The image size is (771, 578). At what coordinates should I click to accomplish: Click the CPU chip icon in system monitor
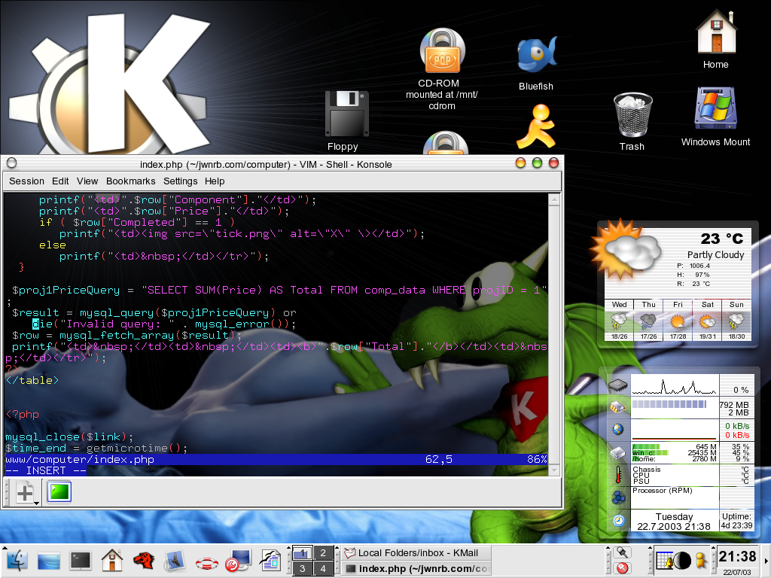tap(619, 385)
